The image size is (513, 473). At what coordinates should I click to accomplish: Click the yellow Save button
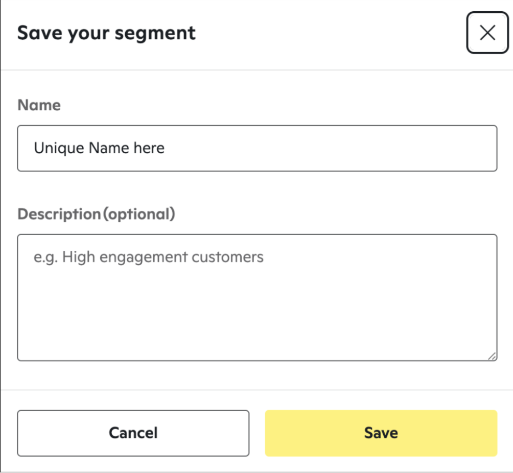click(x=380, y=433)
